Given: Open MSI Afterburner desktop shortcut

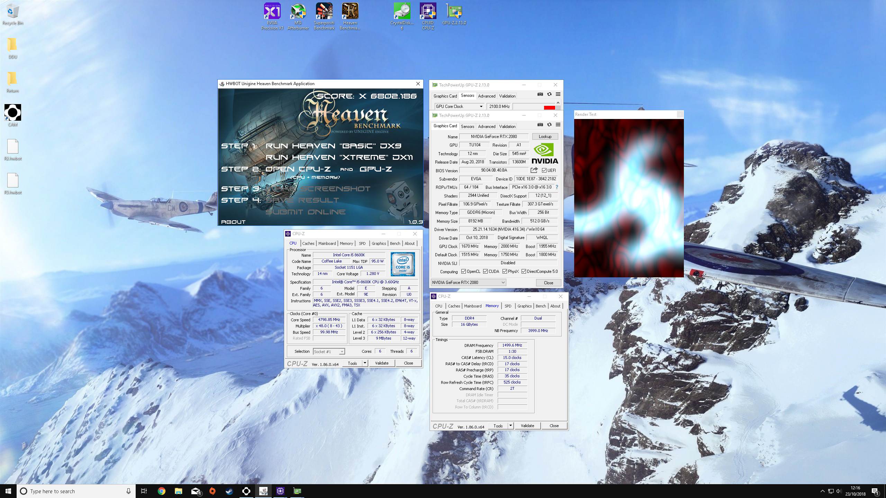Looking at the screenshot, I should 298,16.
